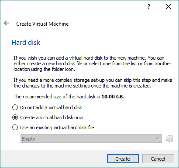
Task: Click the paragraph about complex storage set-up
Action: tap(93, 83)
